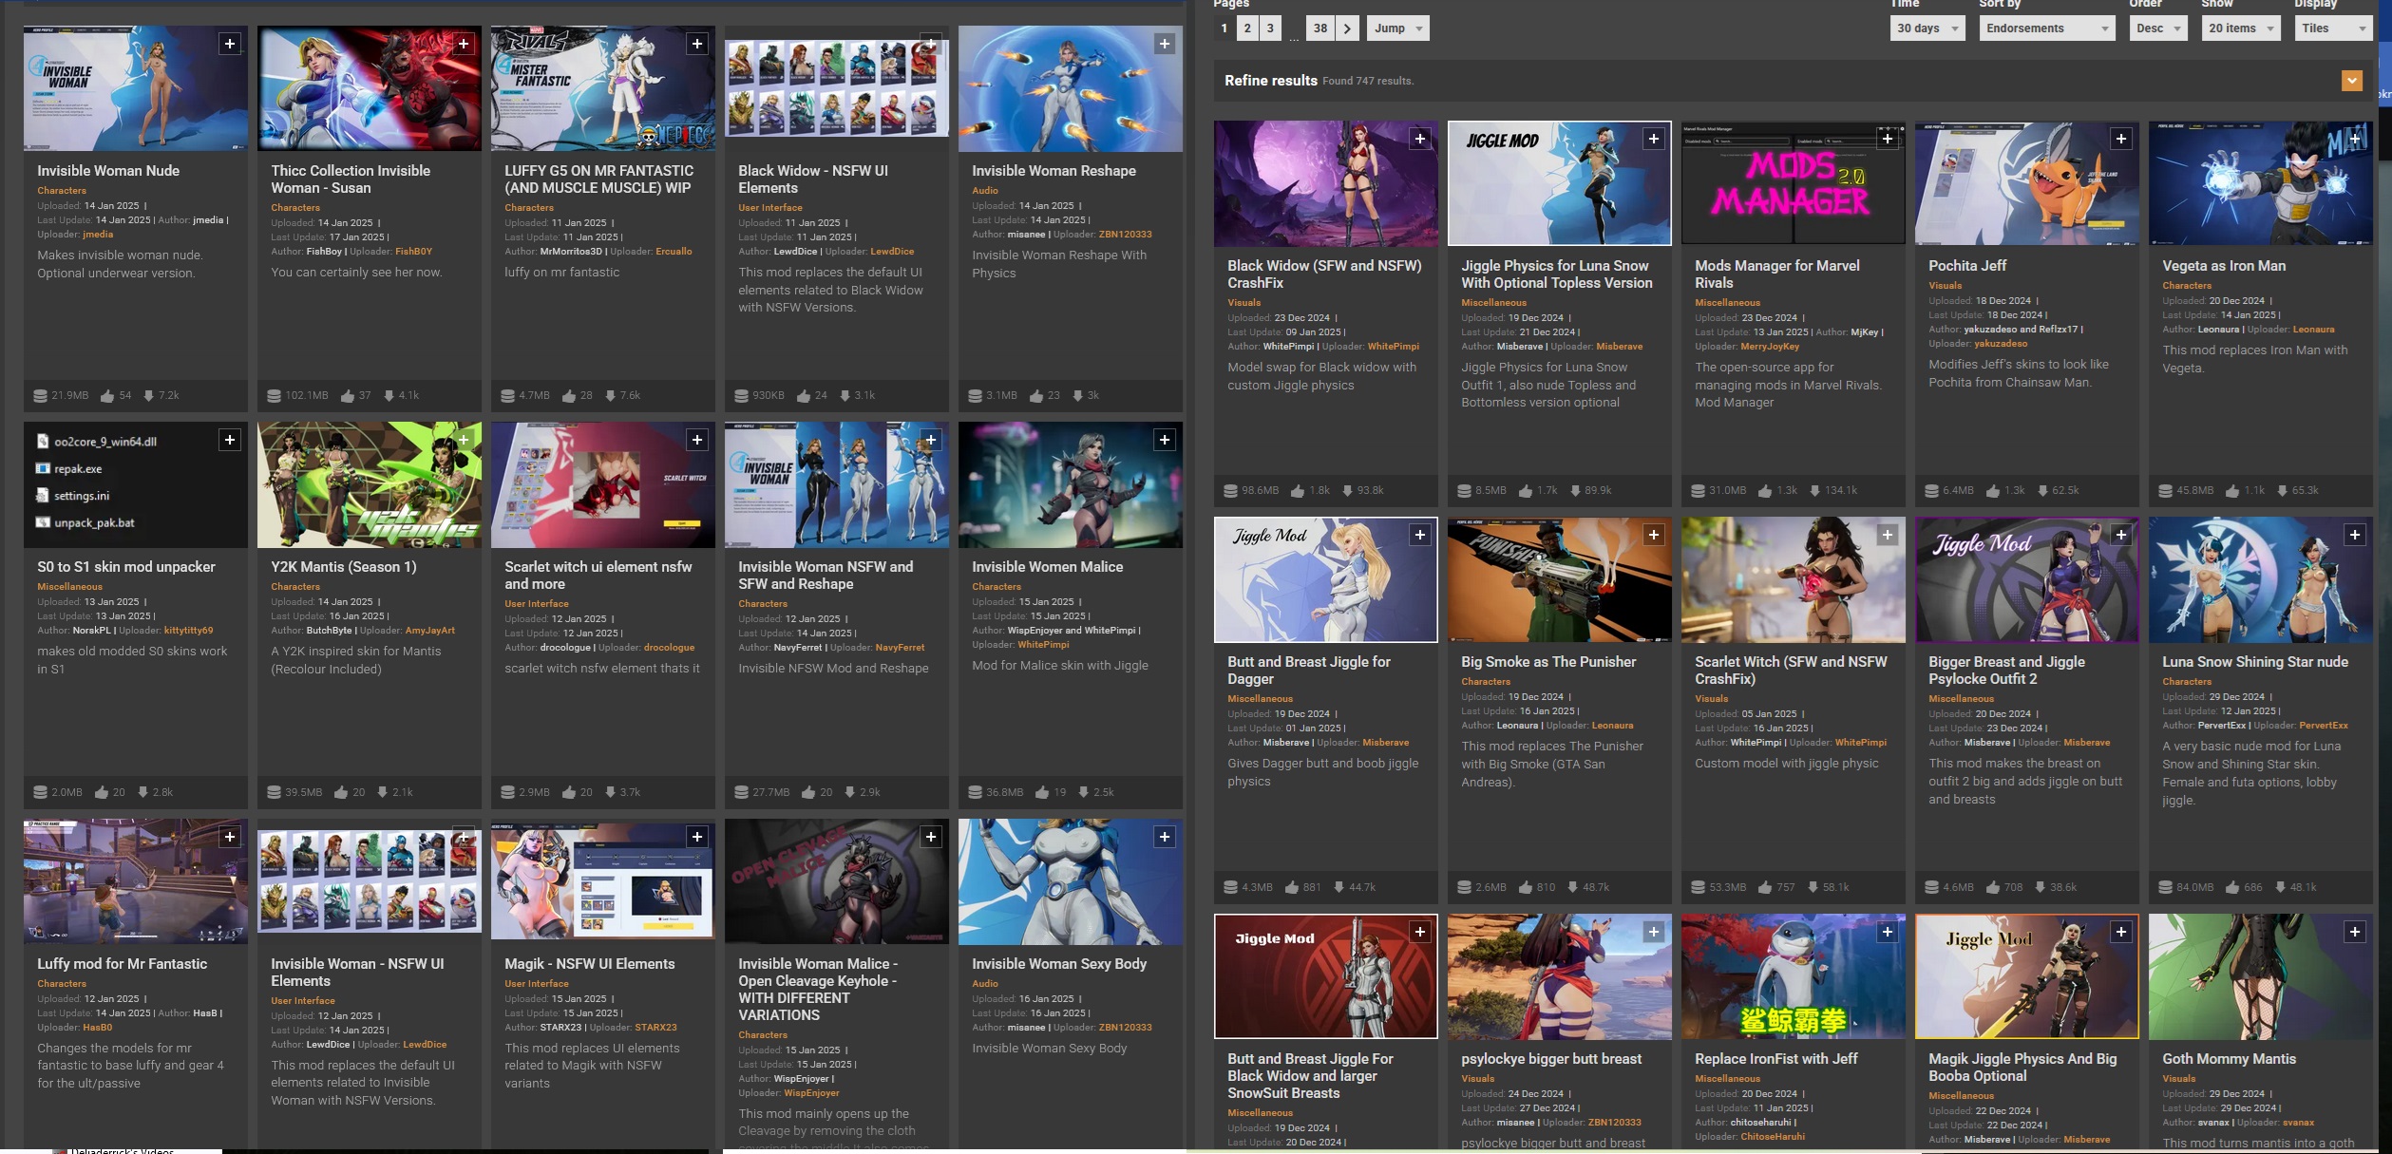The height and width of the screenshot is (1154, 2392).
Task: Click the '+' icon on Big Smoke as The Punisher
Action: click(x=1655, y=535)
